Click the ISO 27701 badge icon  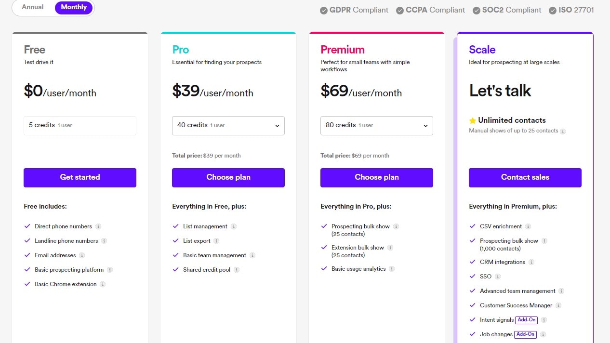(x=552, y=10)
